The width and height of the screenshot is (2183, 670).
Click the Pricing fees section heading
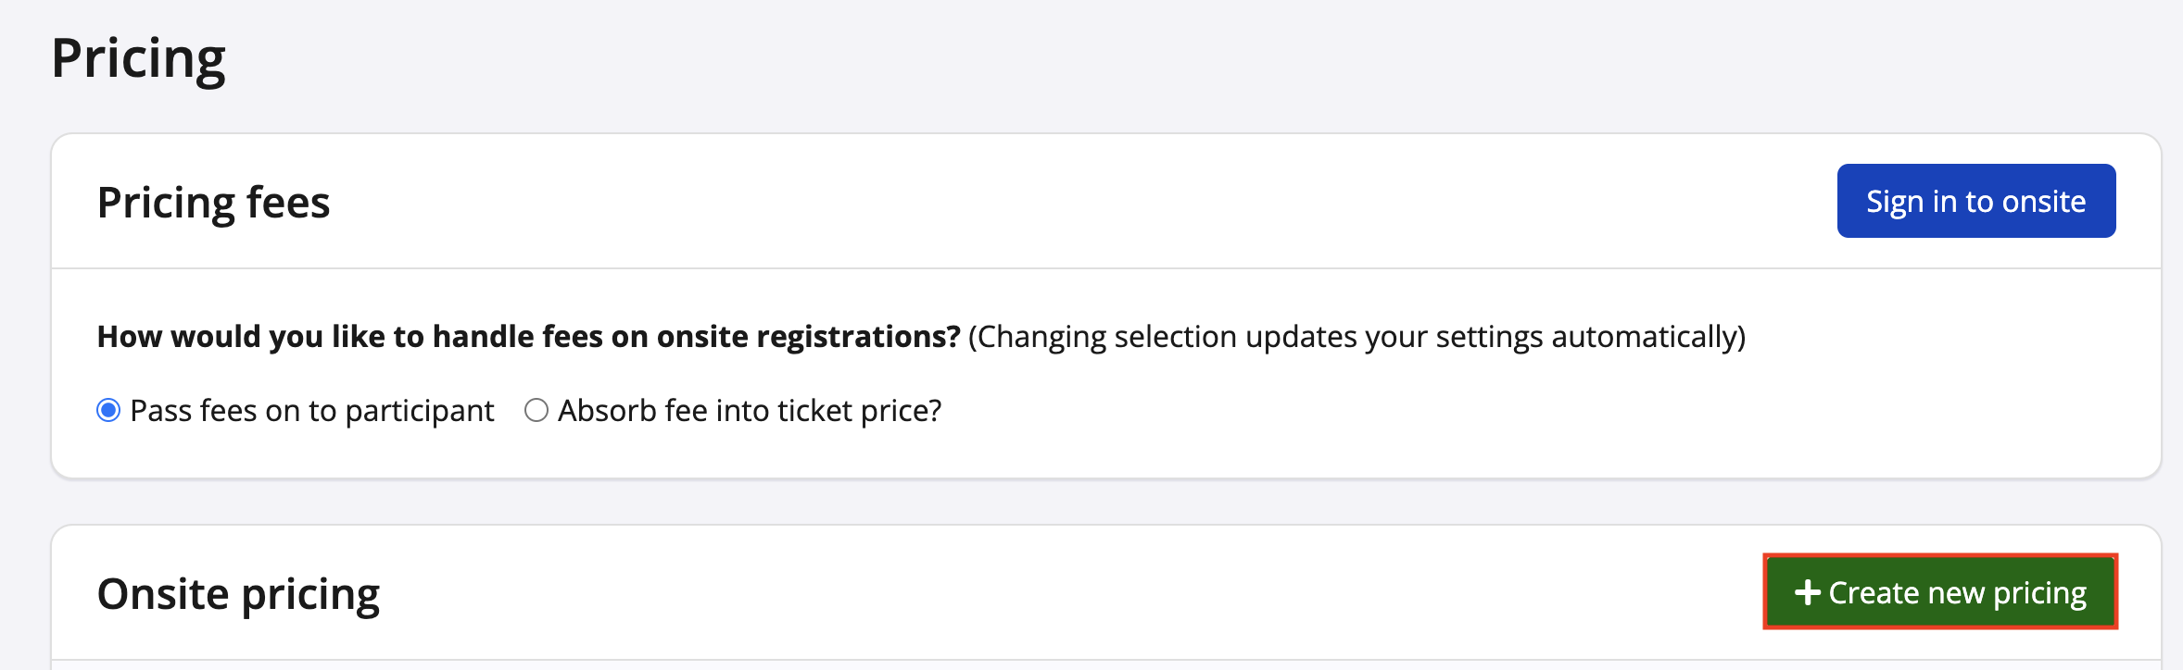213,202
